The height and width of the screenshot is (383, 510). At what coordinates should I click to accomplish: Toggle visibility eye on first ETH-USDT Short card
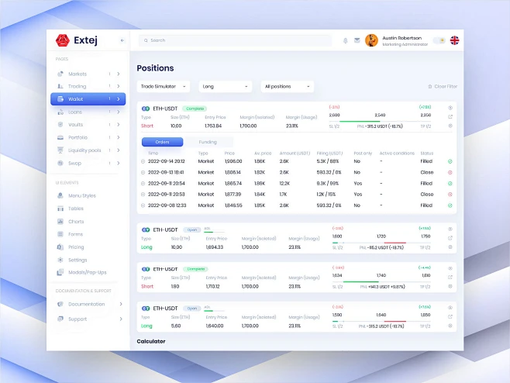pos(450,108)
